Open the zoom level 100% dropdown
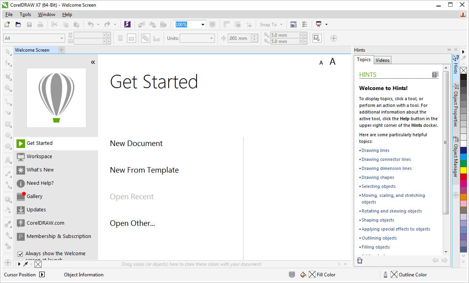Image resolution: width=469 pixels, height=283 pixels. tap(203, 25)
